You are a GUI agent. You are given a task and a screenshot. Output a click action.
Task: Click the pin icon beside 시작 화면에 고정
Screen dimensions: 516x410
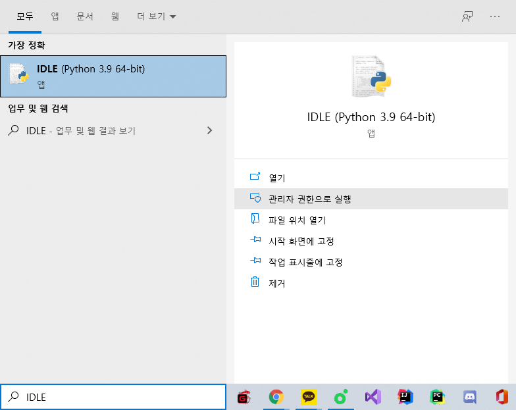255,240
